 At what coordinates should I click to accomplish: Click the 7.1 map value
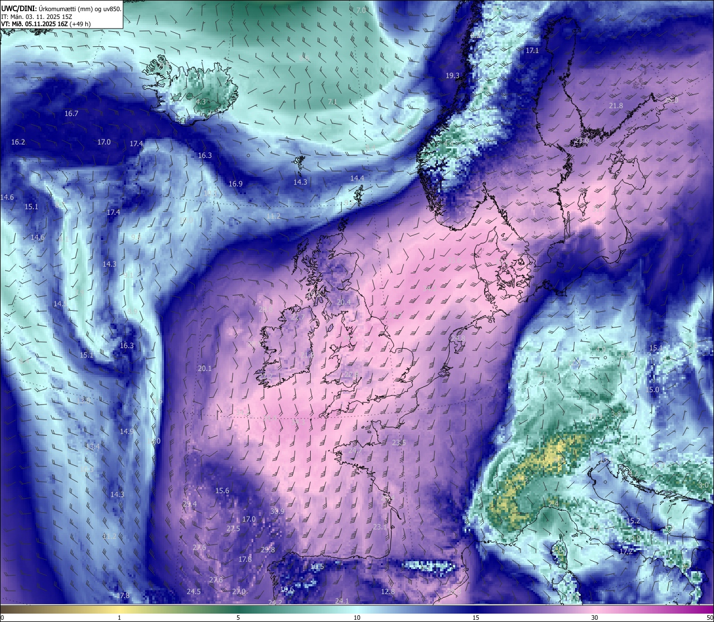coord(332,102)
